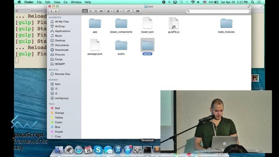
Task: Click the battery status indicator
Action: pyautogui.click(x=214, y=2)
